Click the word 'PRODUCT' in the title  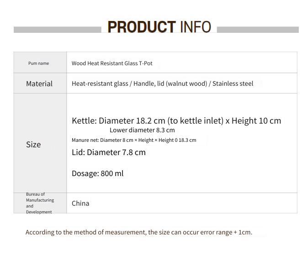142,27
